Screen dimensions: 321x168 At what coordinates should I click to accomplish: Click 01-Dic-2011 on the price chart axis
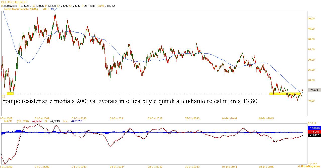117,118
